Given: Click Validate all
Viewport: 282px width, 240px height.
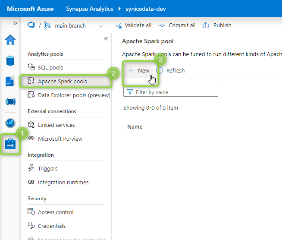Looking at the screenshot, I should 133,25.
